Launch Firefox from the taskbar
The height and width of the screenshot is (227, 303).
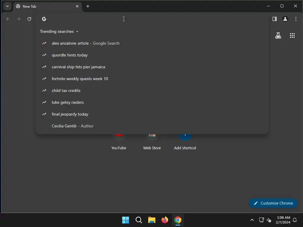pos(165,220)
